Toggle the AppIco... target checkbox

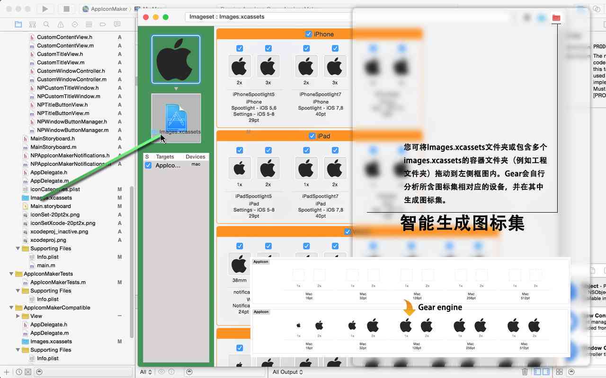(148, 165)
